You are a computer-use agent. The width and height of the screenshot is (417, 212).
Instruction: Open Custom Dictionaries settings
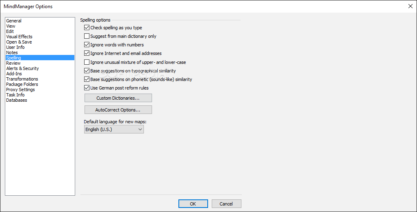(118, 98)
